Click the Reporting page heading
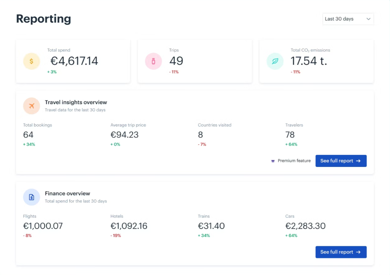 pyautogui.click(x=43, y=19)
